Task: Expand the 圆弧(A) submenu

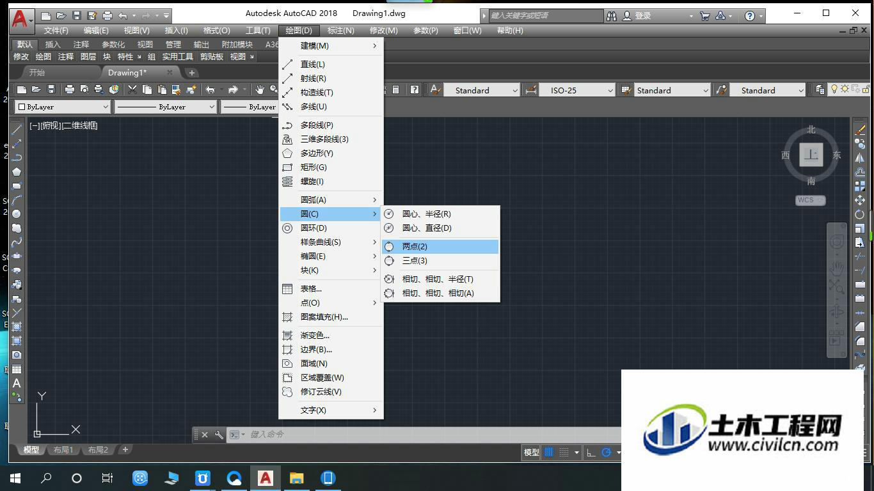Action: pos(331,199)
